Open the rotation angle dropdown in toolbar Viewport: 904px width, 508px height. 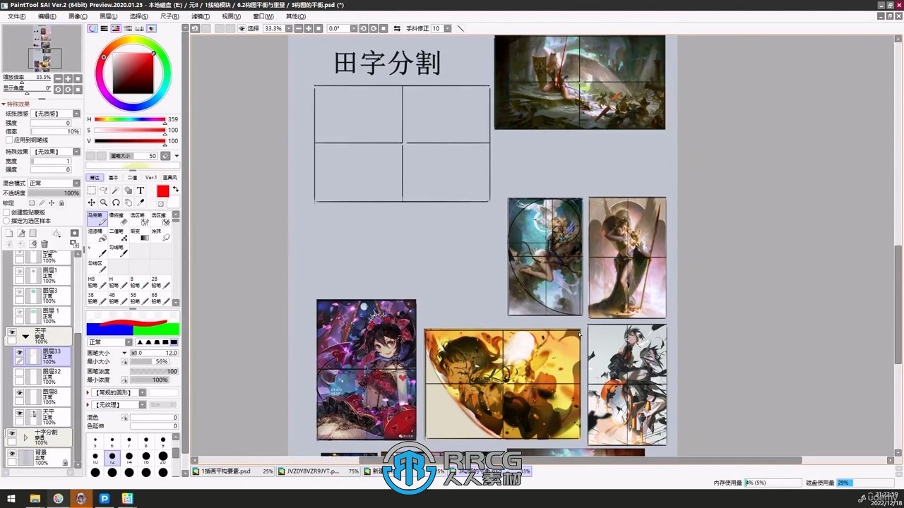point(353,29)
